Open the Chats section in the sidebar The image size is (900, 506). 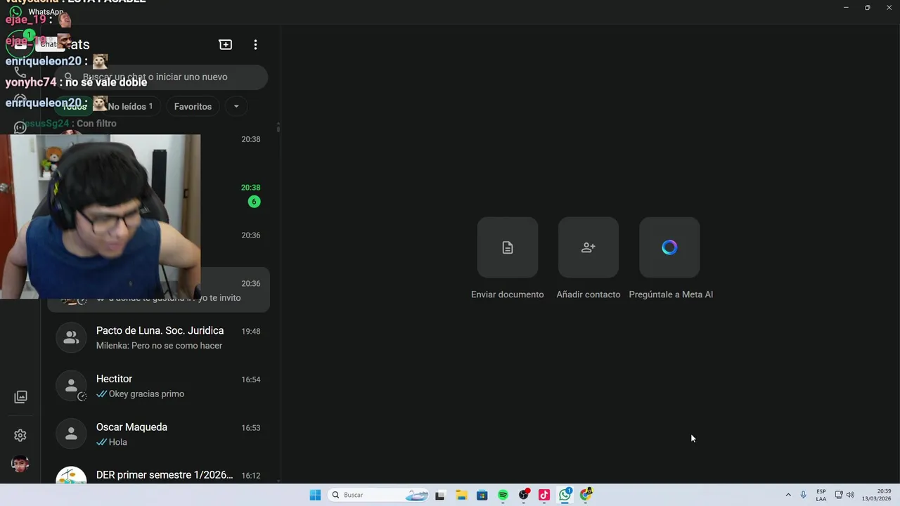[x=20, y=44]
